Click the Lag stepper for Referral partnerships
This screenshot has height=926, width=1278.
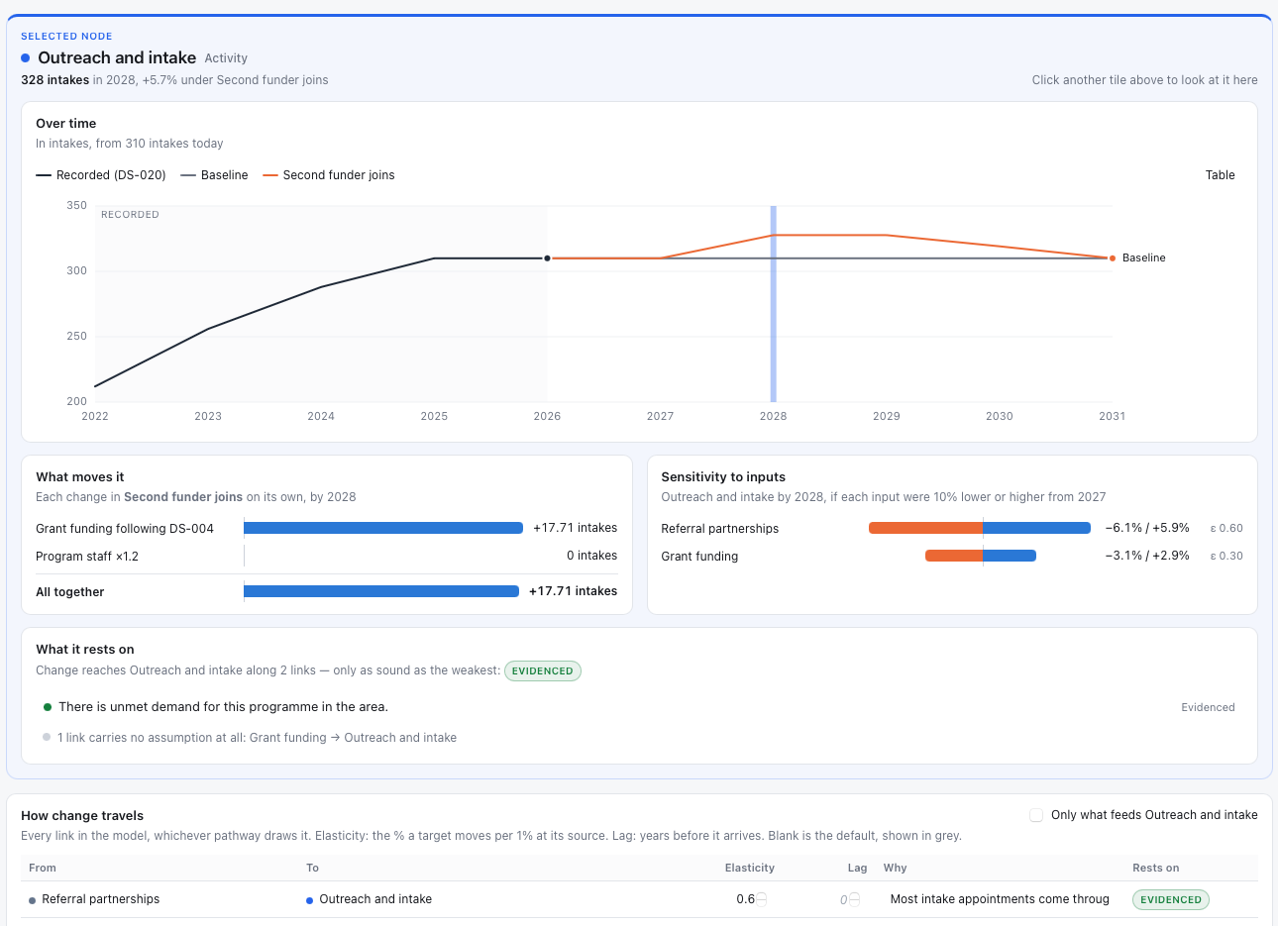tap(854, 899)
